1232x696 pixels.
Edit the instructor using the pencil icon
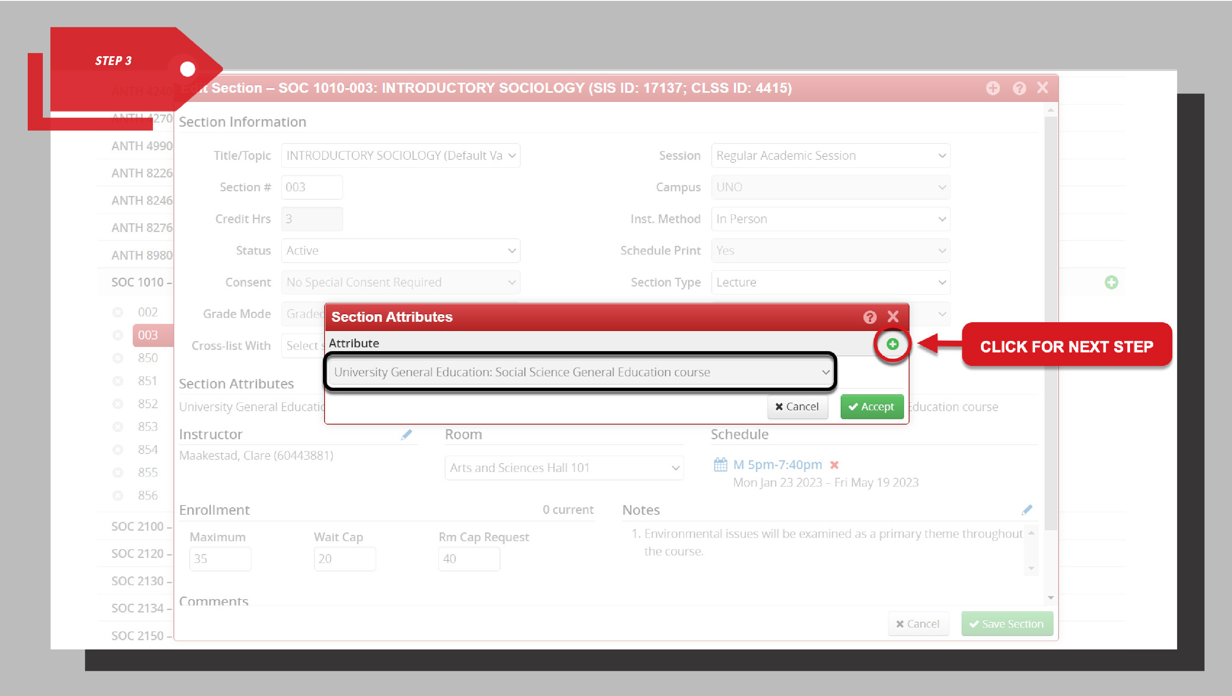(407, 435)
